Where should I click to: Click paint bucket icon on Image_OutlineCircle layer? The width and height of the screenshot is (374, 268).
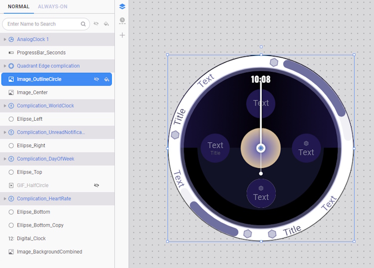[106, 79]
